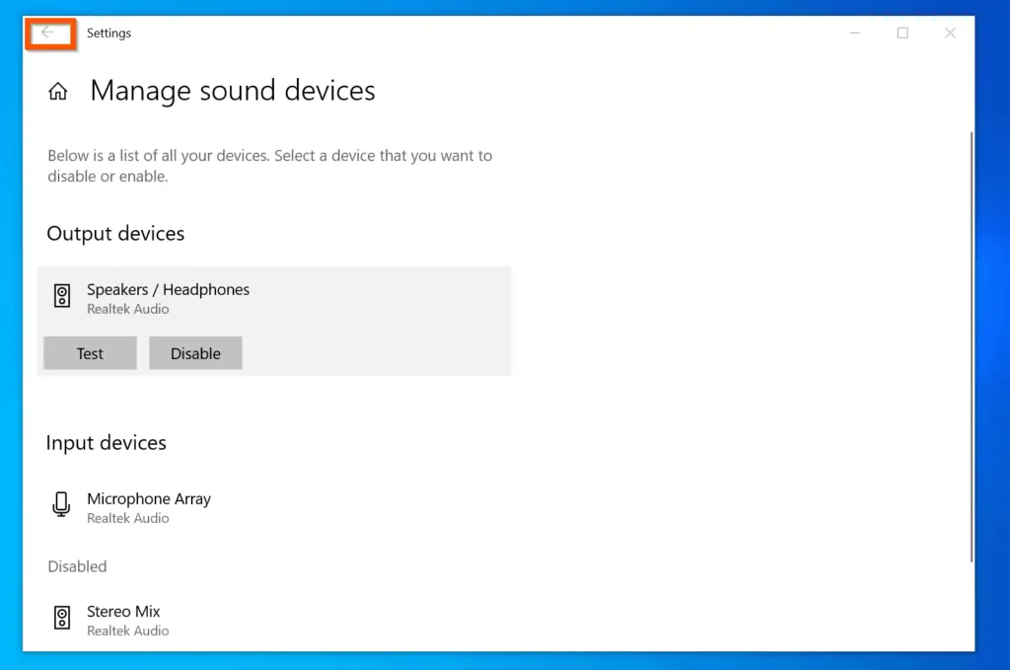
Task: Minimize the Settings window
Action: click(854, 34)
